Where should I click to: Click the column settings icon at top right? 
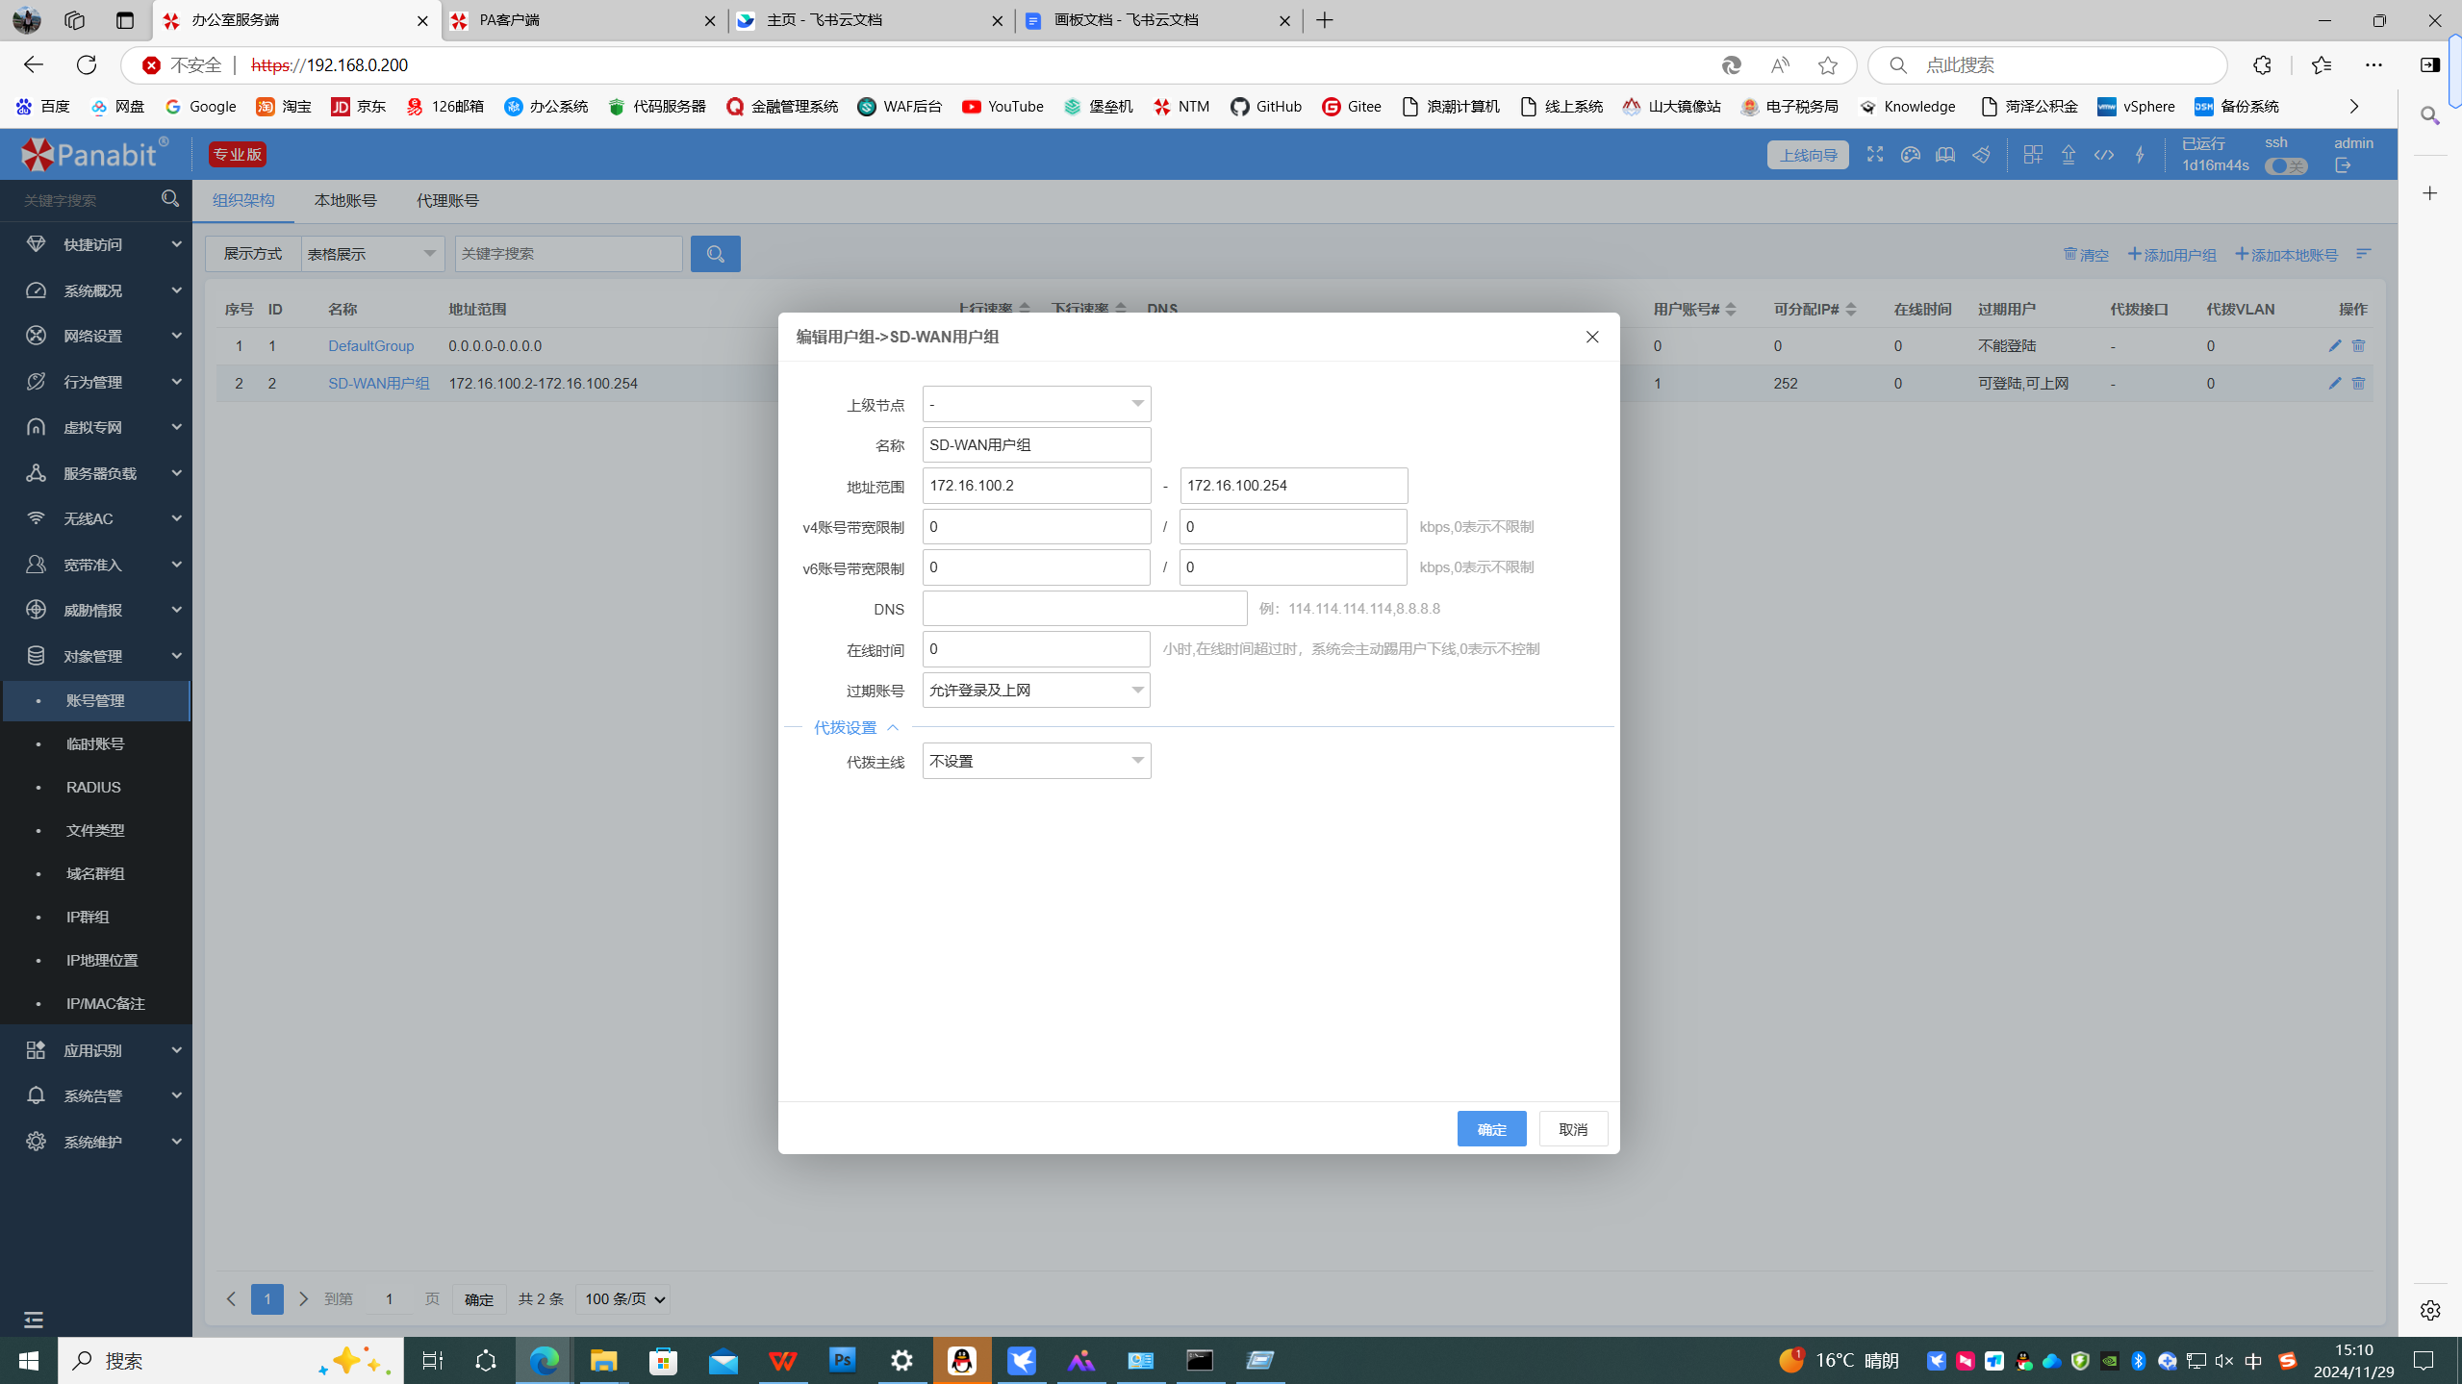(x=2363, y=254)
